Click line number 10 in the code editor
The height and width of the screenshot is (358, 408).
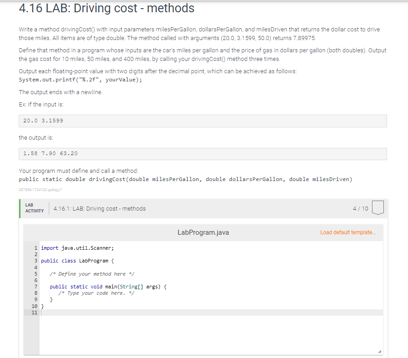pos(33,306)
